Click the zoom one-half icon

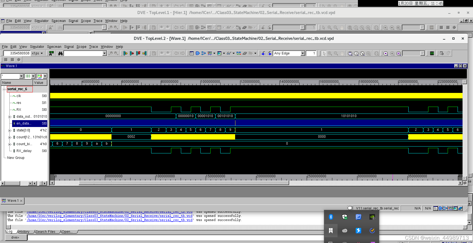click(x=362, y=53)
